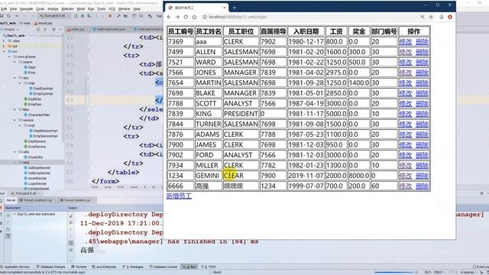The image size is (489, 275).
Task: Open the Terminal tool window
Action: click(x=79, y=267)
